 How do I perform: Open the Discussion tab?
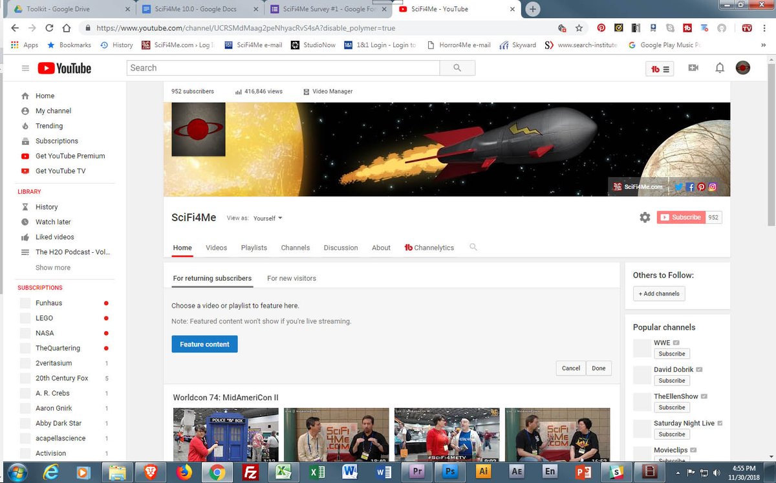point(341,248)
